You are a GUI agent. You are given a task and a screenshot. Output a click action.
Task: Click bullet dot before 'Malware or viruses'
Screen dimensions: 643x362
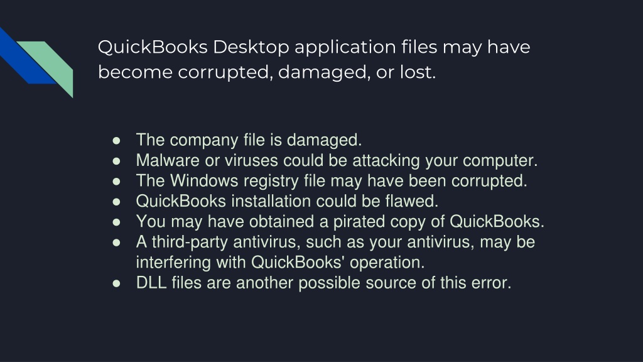116,161
